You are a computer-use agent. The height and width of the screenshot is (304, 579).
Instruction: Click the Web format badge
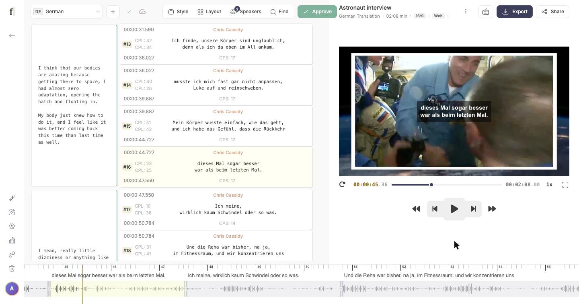coord(438,16)
